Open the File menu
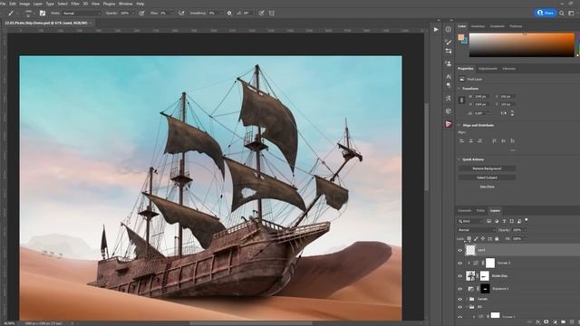This screenshot has height=326, width=580. [x=3, y=4]
